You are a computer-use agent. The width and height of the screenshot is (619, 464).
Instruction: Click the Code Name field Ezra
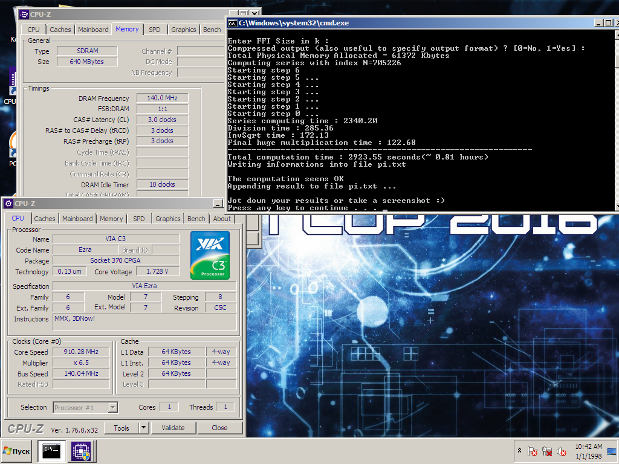point(85,250)
